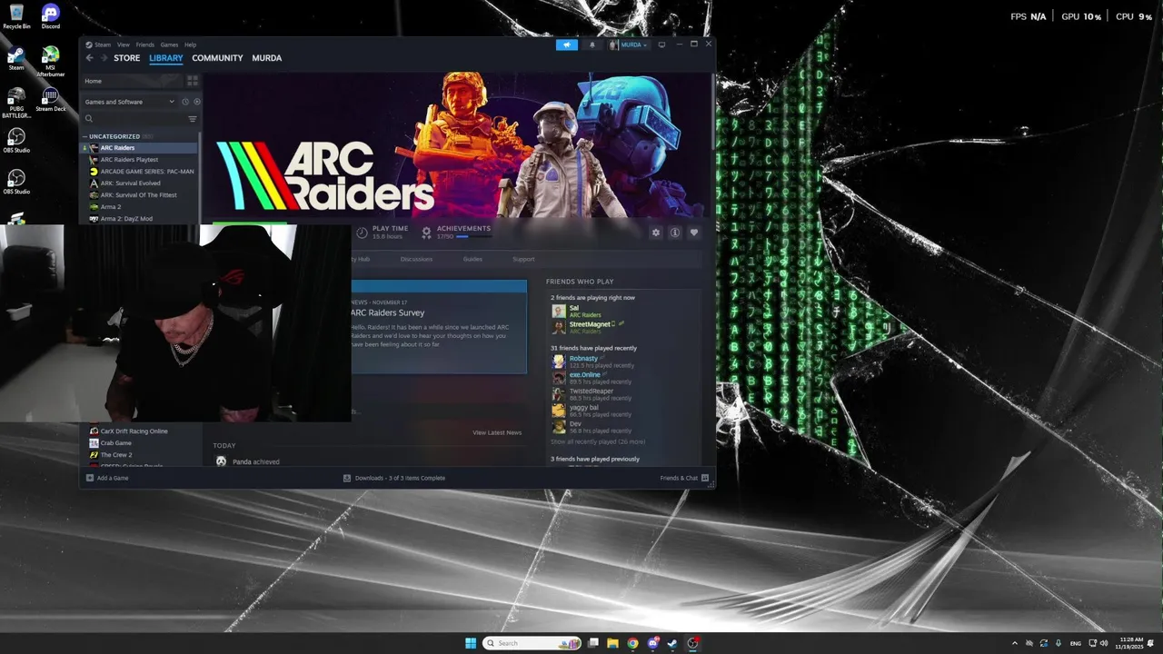Open the Friends menu
1163x654 pixels.
pyautogui.click(x=145, y=45)
